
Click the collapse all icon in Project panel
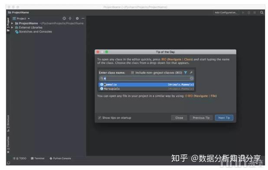pos(70,19)
